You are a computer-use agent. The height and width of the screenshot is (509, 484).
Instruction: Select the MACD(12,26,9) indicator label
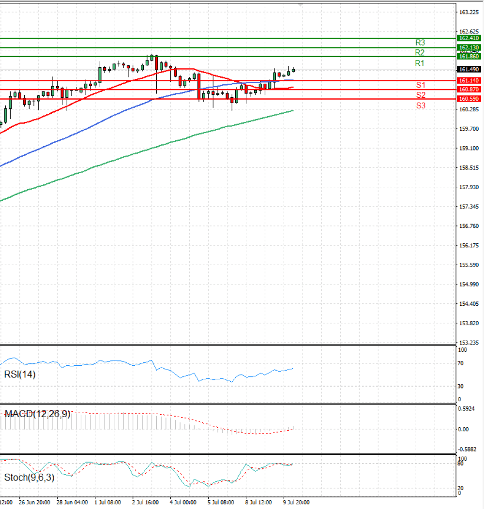pos(37,414)
